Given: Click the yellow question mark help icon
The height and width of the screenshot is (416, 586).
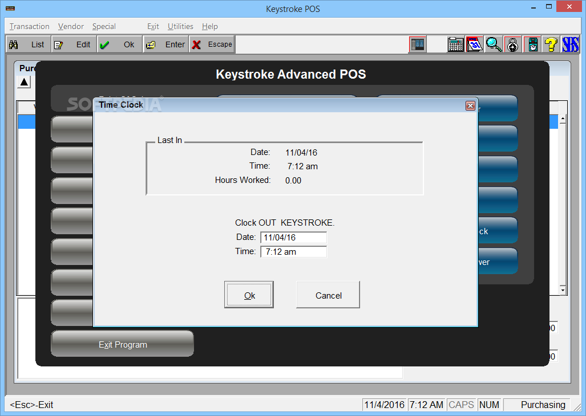Looking at the screenshot, I should point(551,45).
